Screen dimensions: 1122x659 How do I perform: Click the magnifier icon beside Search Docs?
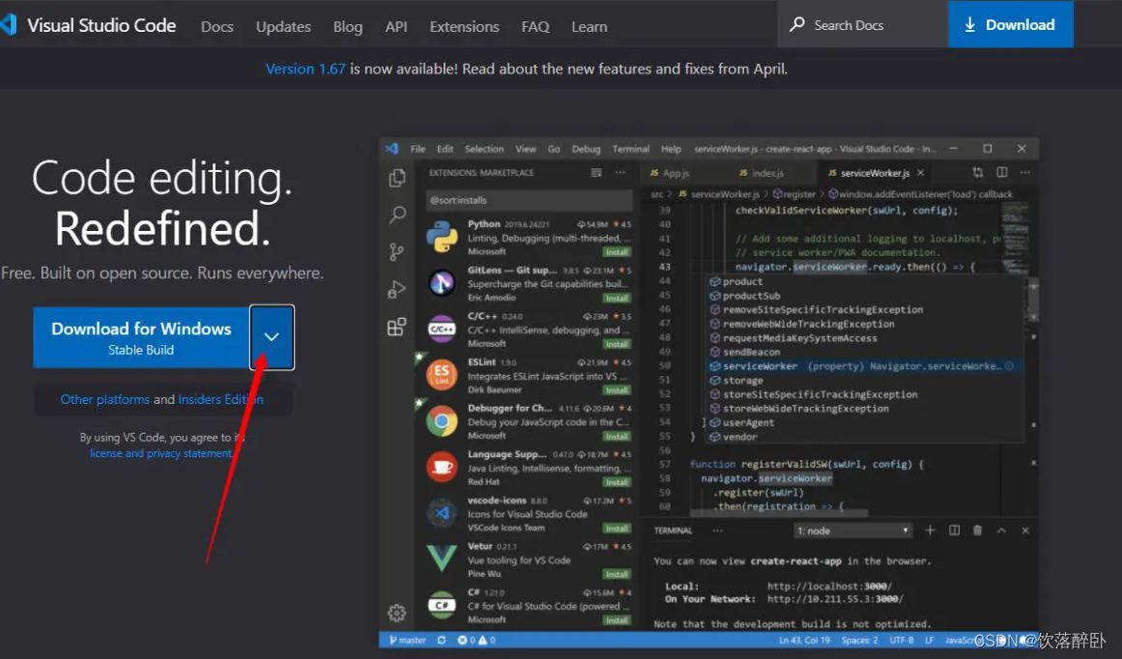(796, 25)
